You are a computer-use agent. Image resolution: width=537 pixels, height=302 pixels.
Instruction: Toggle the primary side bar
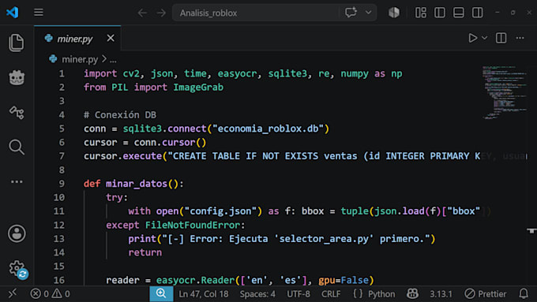[439, 13]
